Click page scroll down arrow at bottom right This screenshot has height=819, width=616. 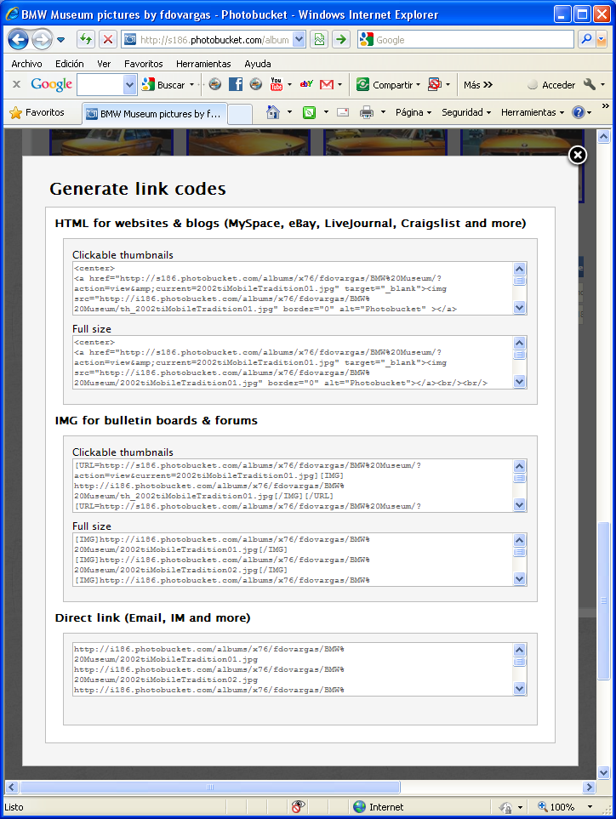tap(603, 772)
